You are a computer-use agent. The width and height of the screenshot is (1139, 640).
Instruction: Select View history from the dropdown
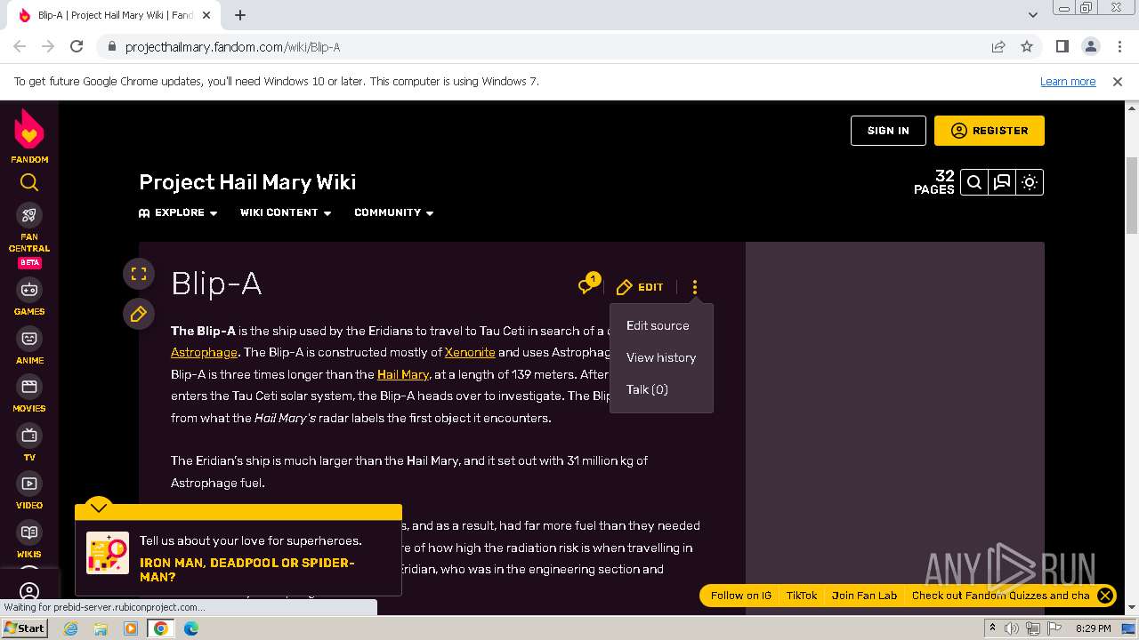661,357
